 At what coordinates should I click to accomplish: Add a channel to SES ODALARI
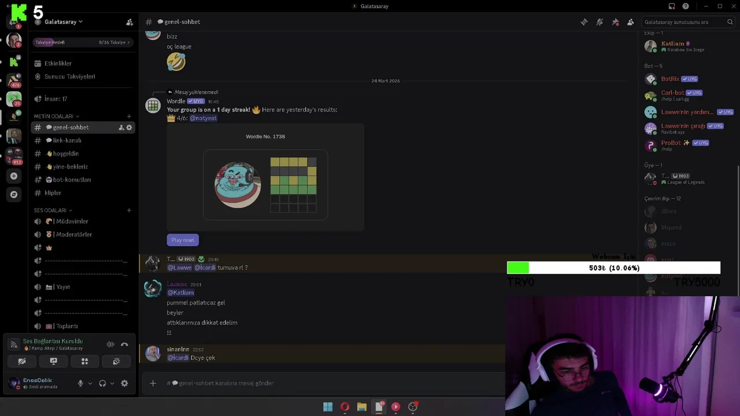[x=129, y=210]
